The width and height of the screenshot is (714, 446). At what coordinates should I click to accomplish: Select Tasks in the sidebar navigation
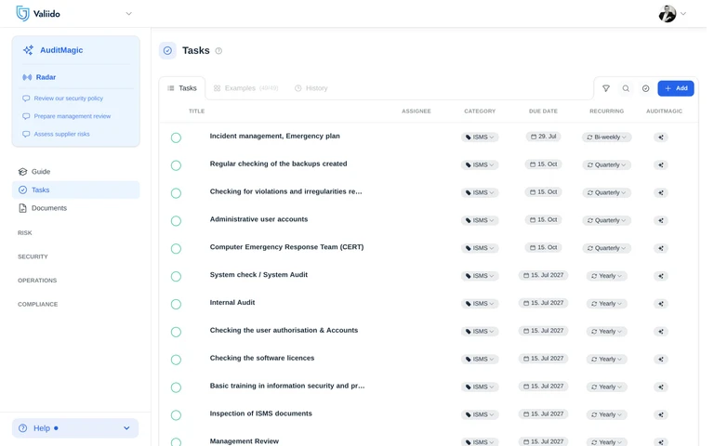(75, 190)
